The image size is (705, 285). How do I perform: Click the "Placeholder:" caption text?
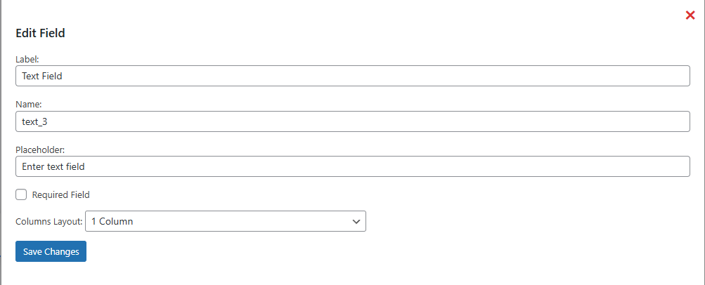40,150
